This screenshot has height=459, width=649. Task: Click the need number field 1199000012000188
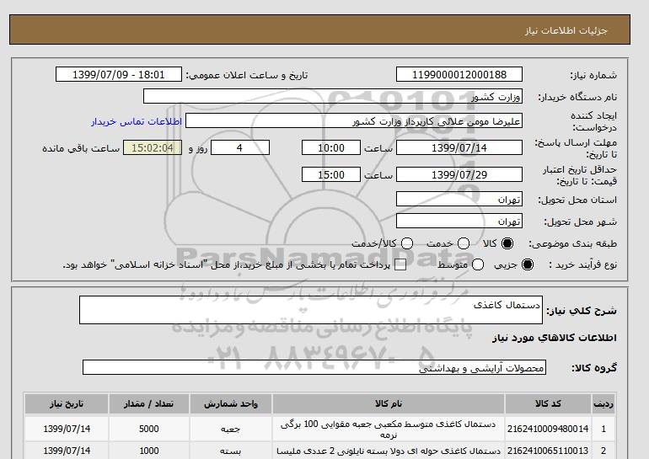(459, 74)
